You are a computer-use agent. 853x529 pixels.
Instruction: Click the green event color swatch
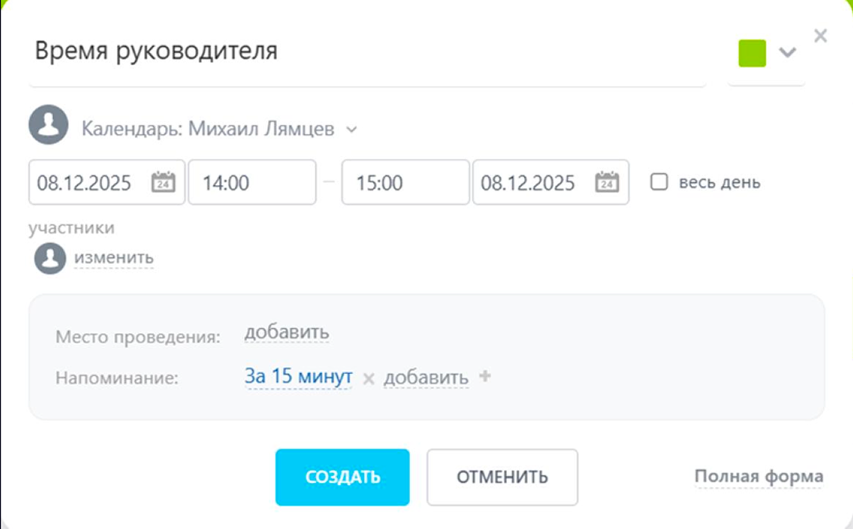752,53
